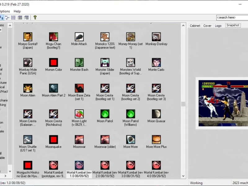
Task: Click the game list scroll down arrow
Action: point(183,176)
